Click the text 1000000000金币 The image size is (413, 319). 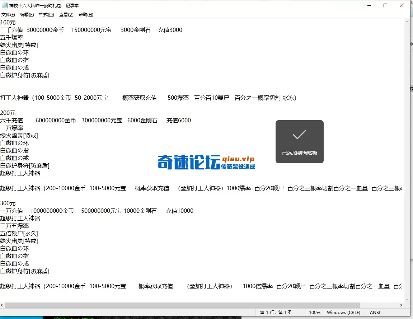pos(52,211)
